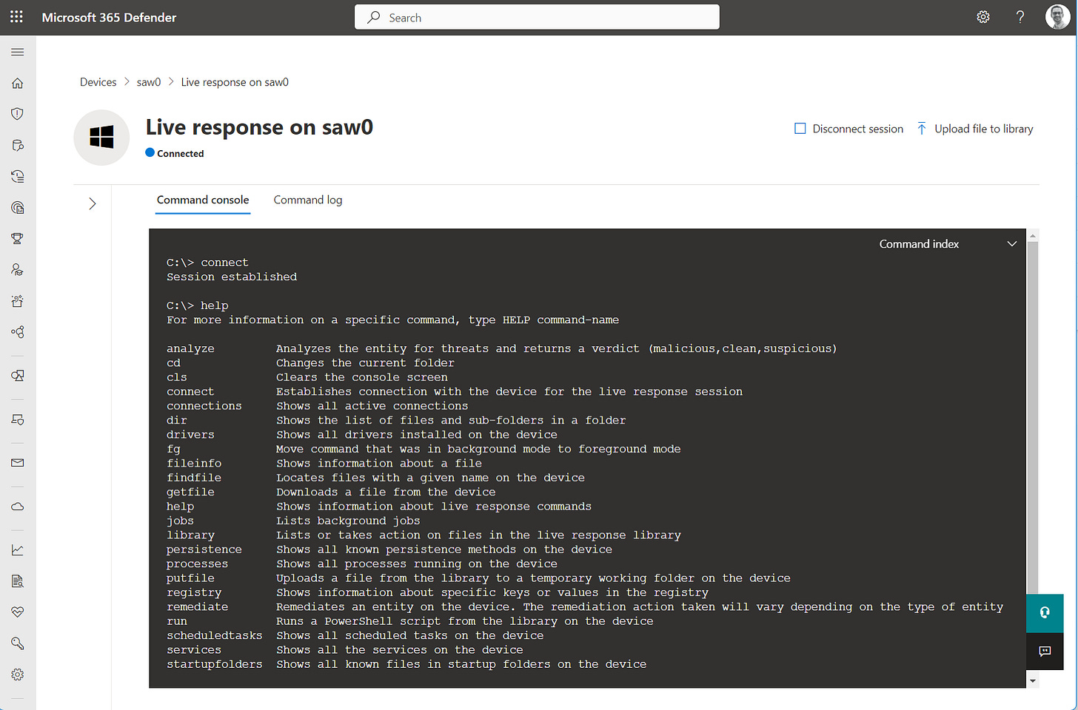
Task: Click the "library" command text
Action: pos(190,535)
